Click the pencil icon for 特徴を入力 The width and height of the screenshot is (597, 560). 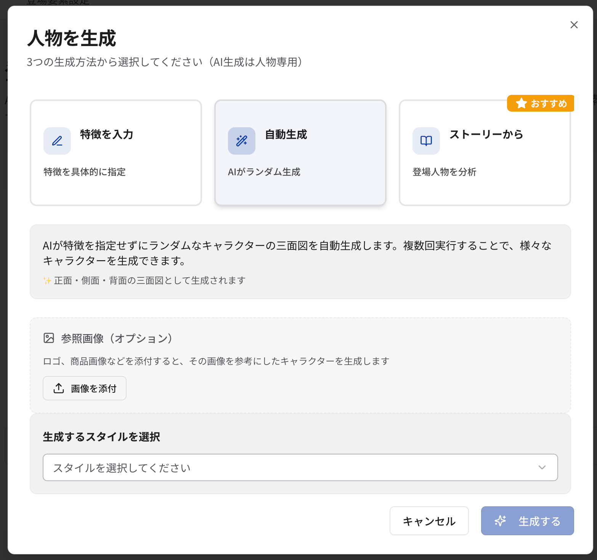[57, 141]
